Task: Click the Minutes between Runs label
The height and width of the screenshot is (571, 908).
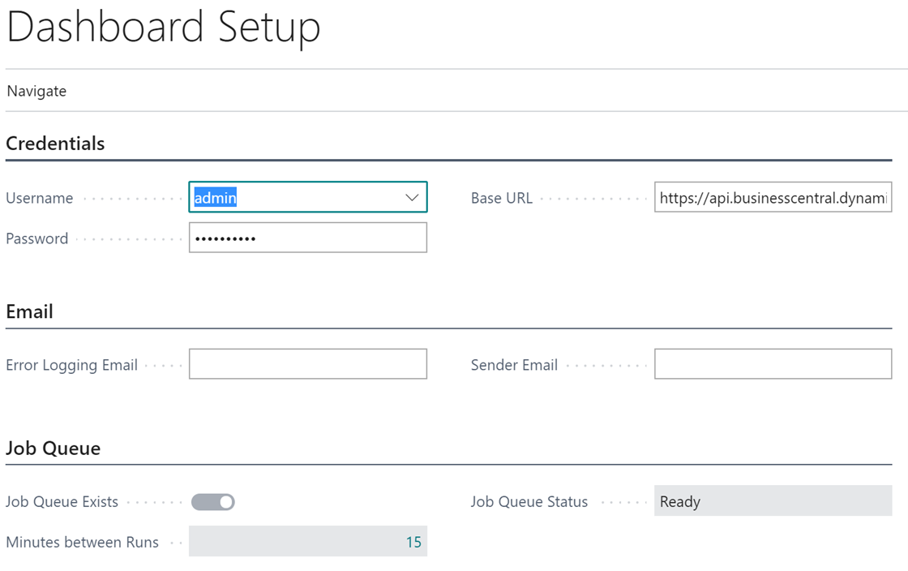Action: point(82,542)
